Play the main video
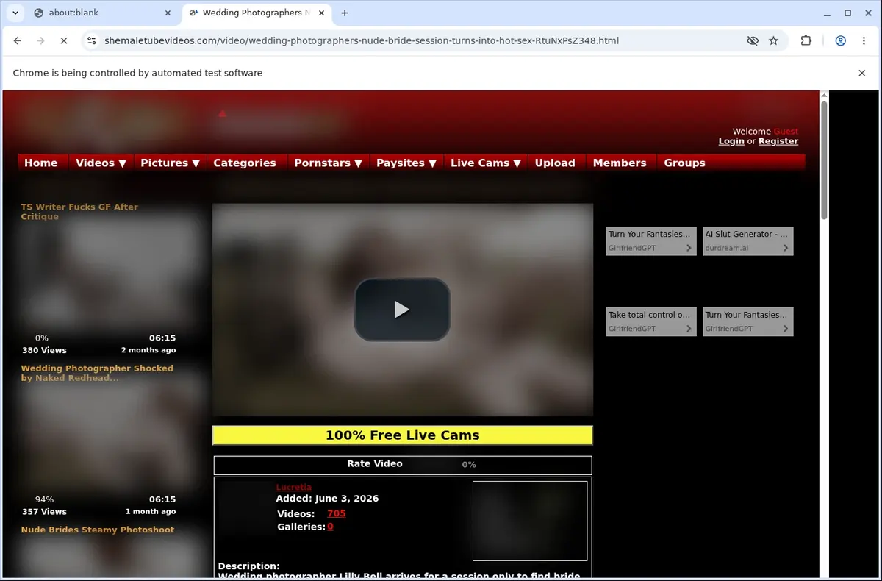This screenshot has width=882, height=581. 402,310
